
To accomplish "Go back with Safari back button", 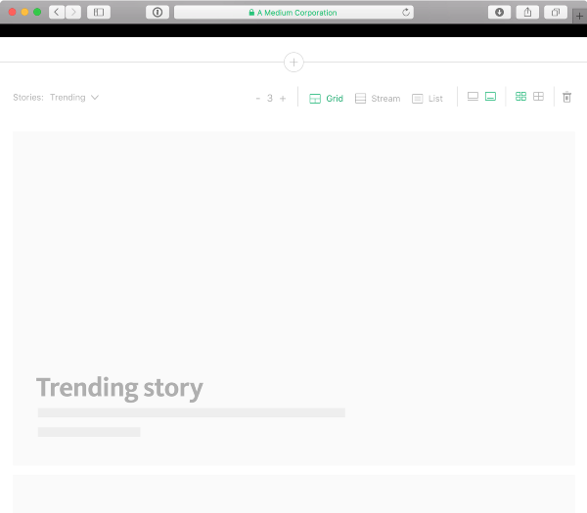I will [x=56, y=13].
